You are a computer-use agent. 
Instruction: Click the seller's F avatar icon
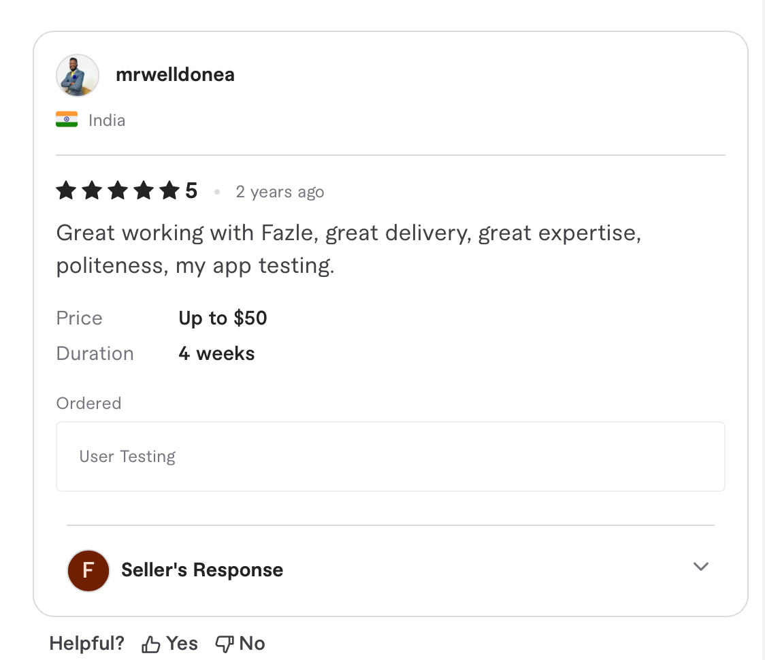point(88,570)
